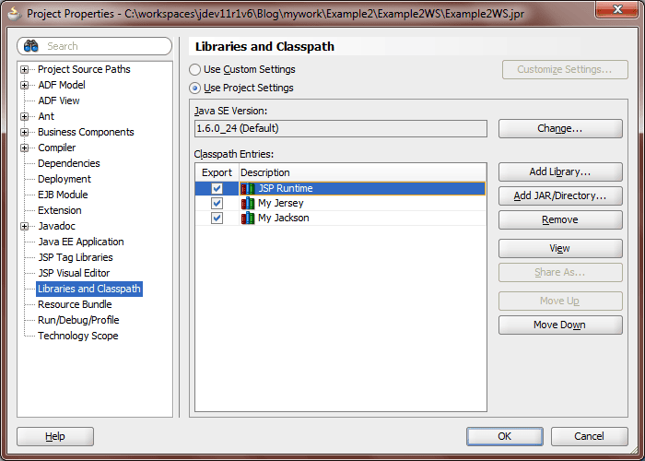Expand the Compiler node
Viewport: 645px width, 461px height.
tap(24, 148)
